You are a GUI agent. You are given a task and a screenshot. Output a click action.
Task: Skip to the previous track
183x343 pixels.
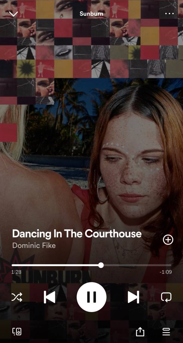49,297
